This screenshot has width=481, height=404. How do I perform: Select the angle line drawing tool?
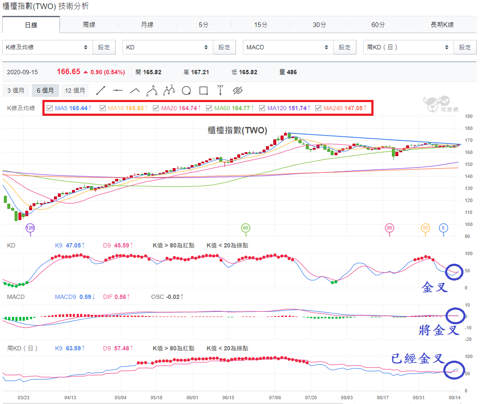[x=134, y=90]
